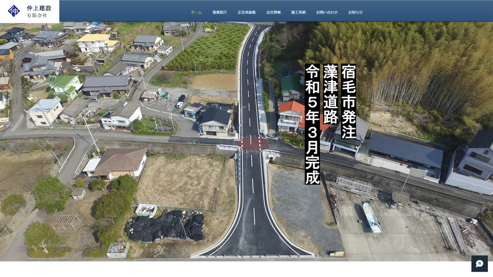Open the chat widget bubble
This screenshot has height=277, width=493.
click(x=479, y=264)
